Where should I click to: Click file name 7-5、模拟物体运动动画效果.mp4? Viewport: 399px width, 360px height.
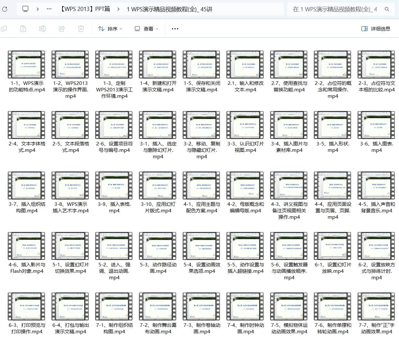[289, 328]
